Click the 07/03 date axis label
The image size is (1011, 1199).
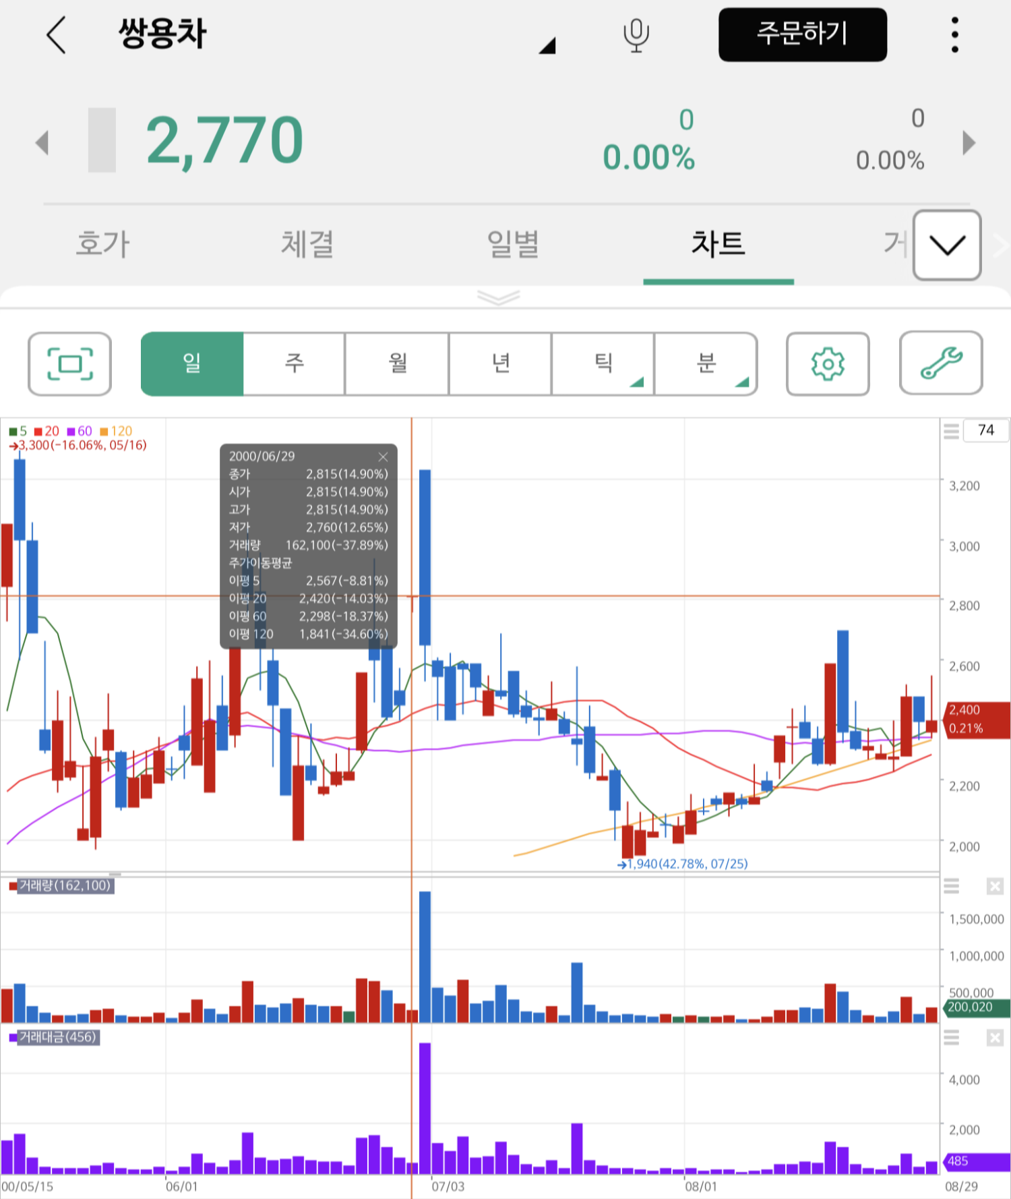448,1187
